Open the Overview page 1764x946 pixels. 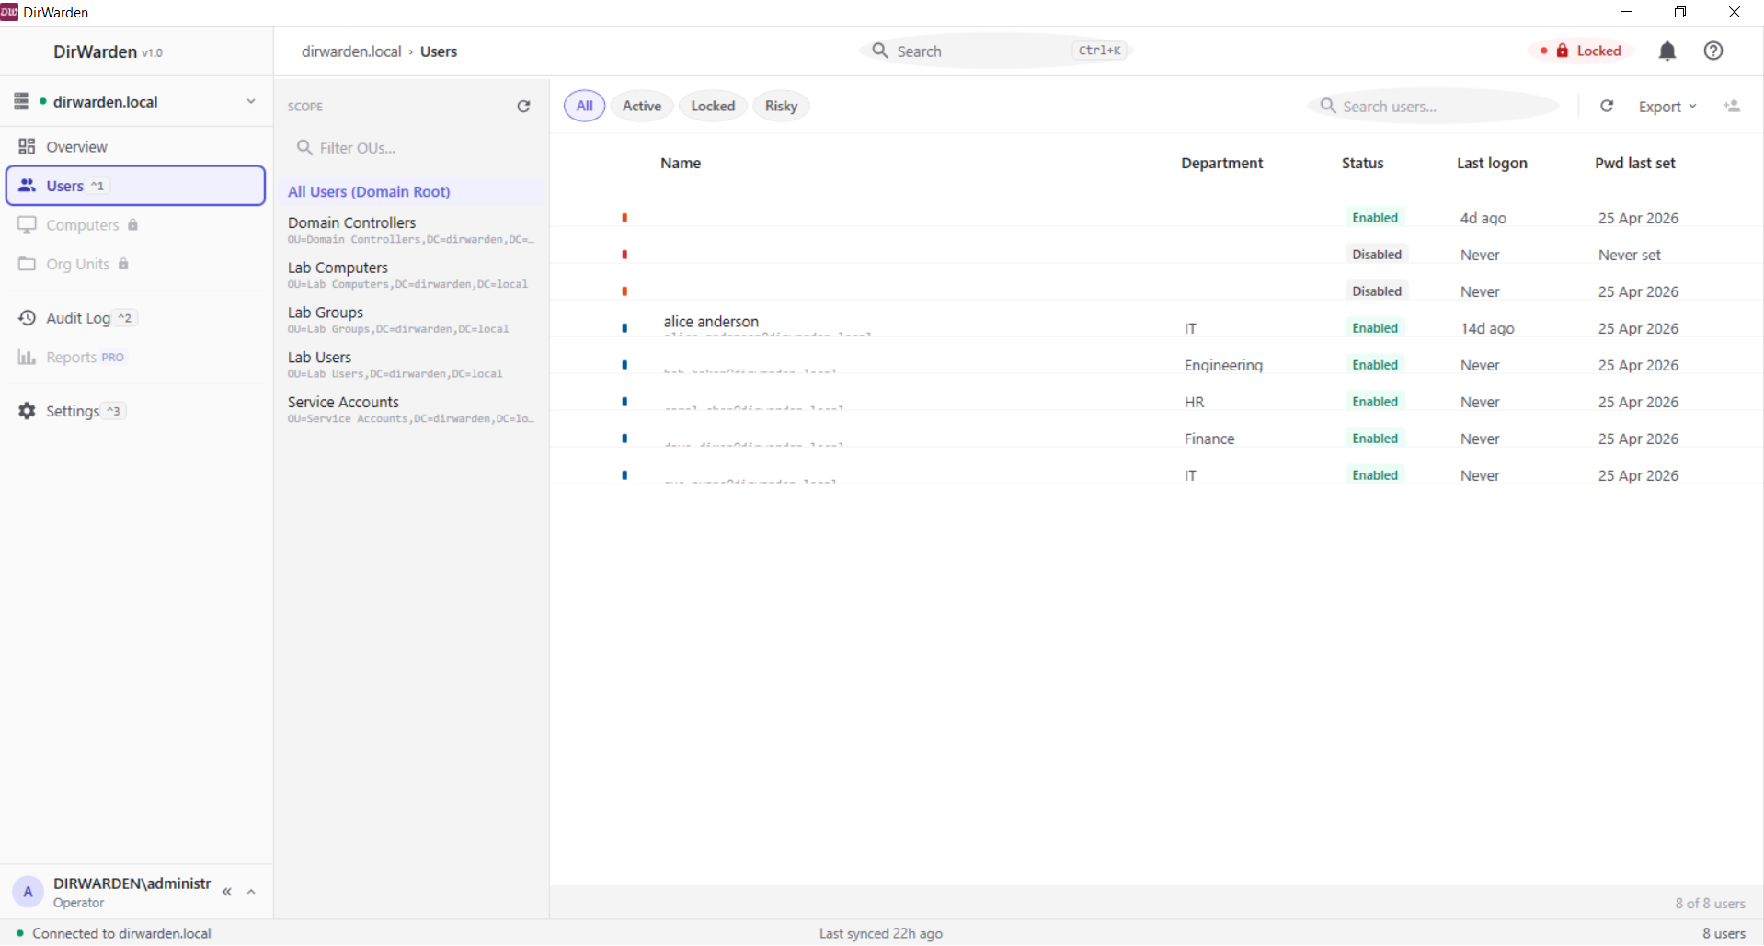pyautogui.click(x=135, y=147)
